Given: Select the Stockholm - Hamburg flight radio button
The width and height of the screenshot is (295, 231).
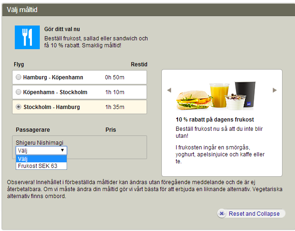Looking at the screenshot, I should pos(18,107).
